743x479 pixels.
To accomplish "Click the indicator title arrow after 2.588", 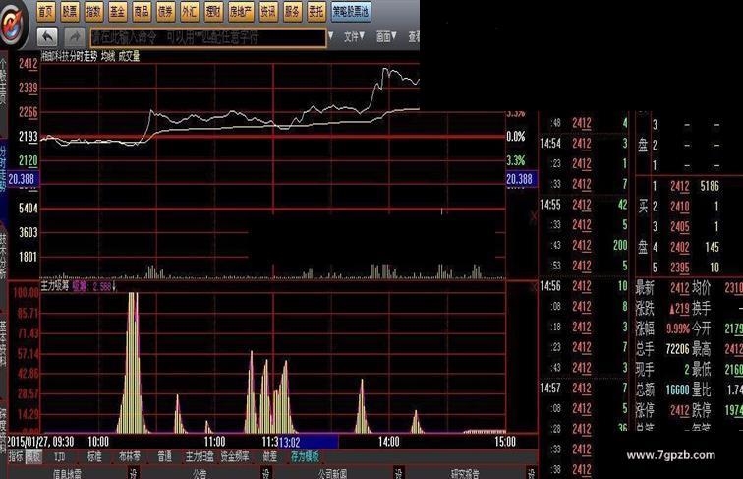I will (x=114, y=286).
